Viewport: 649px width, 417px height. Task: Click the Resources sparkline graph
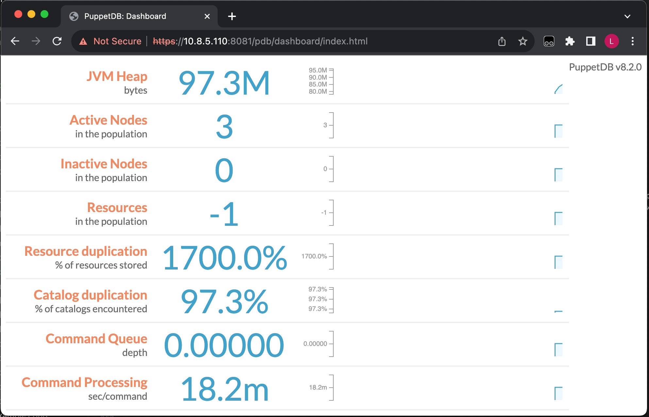tap(558, 219)
